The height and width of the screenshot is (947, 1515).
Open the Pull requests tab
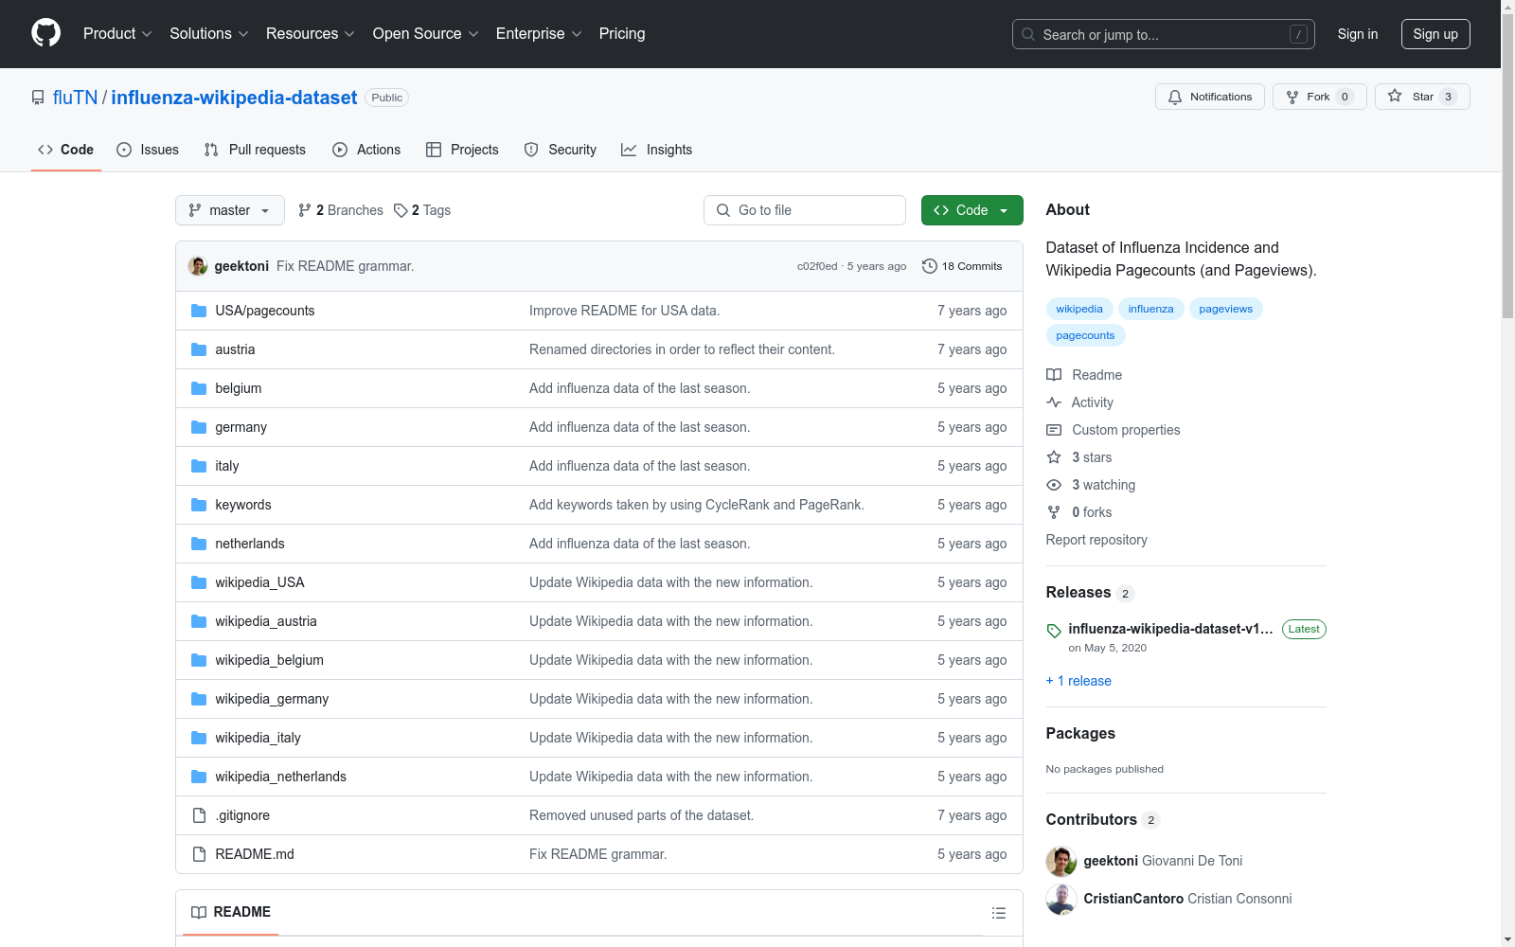tap(255, 150)
